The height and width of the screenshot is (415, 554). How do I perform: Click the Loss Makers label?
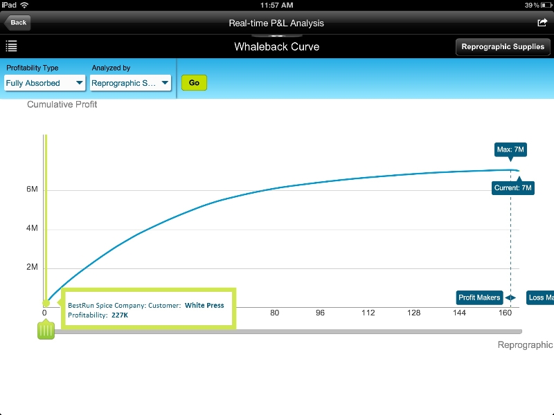[540, 297]
